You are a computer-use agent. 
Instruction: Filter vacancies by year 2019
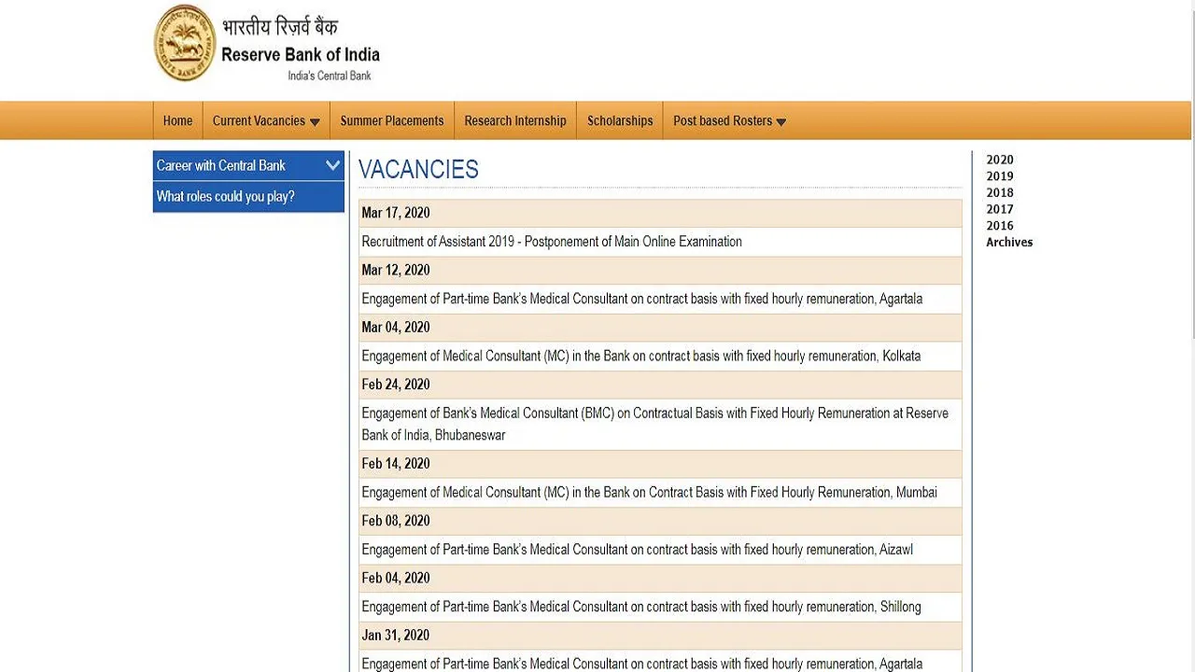1000,176
